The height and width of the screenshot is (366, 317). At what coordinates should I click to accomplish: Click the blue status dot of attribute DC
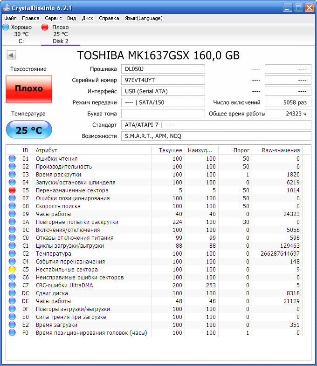point(12,293)
